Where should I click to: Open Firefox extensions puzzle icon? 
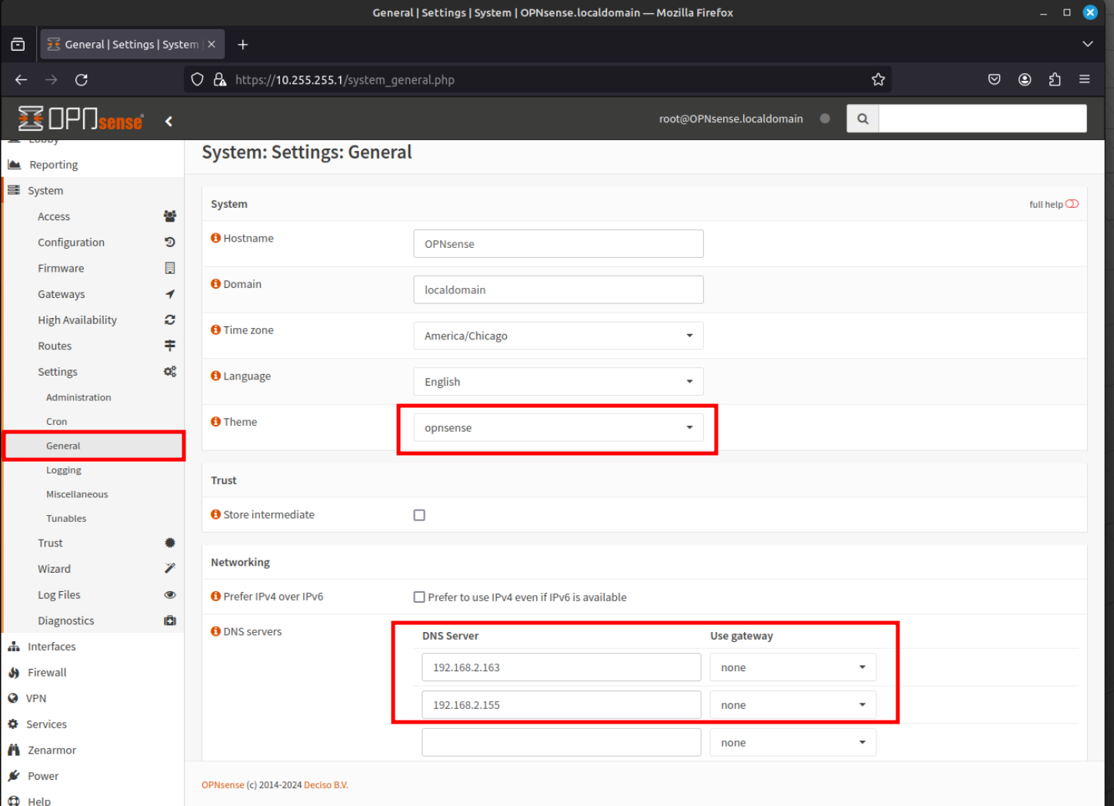coord(1055,79)
